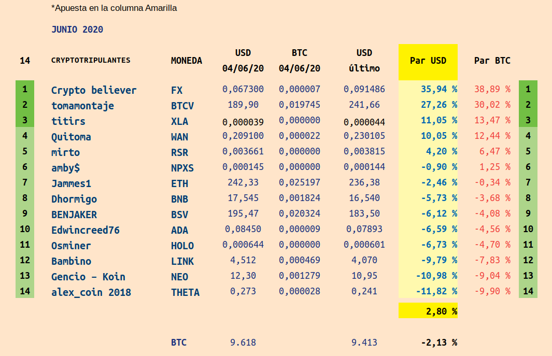Click the 9.618 BTC starting price
This screenshot has height=356, width=552.
[x=243, y=343]
